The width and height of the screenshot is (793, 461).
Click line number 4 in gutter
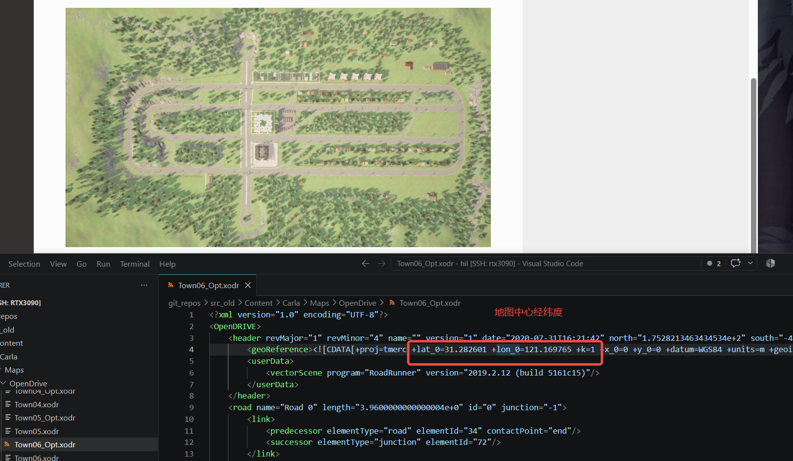pos(191,349)
